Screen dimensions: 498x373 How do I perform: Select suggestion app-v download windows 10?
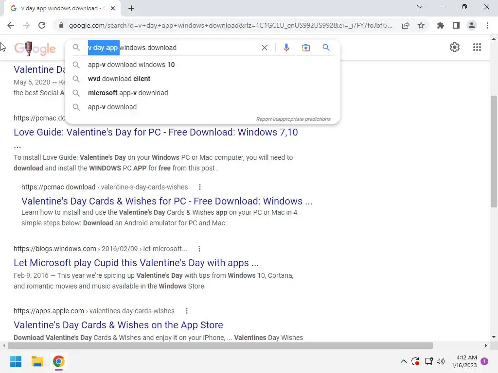(131, 65)
